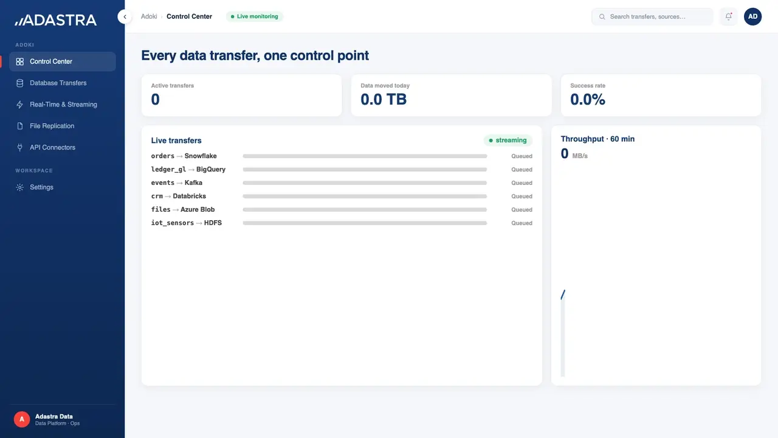Viewport: 778px width, 438px height.
Task: Click the Settings gear icon
Action: pyautogui.click(x=20, y=187)
